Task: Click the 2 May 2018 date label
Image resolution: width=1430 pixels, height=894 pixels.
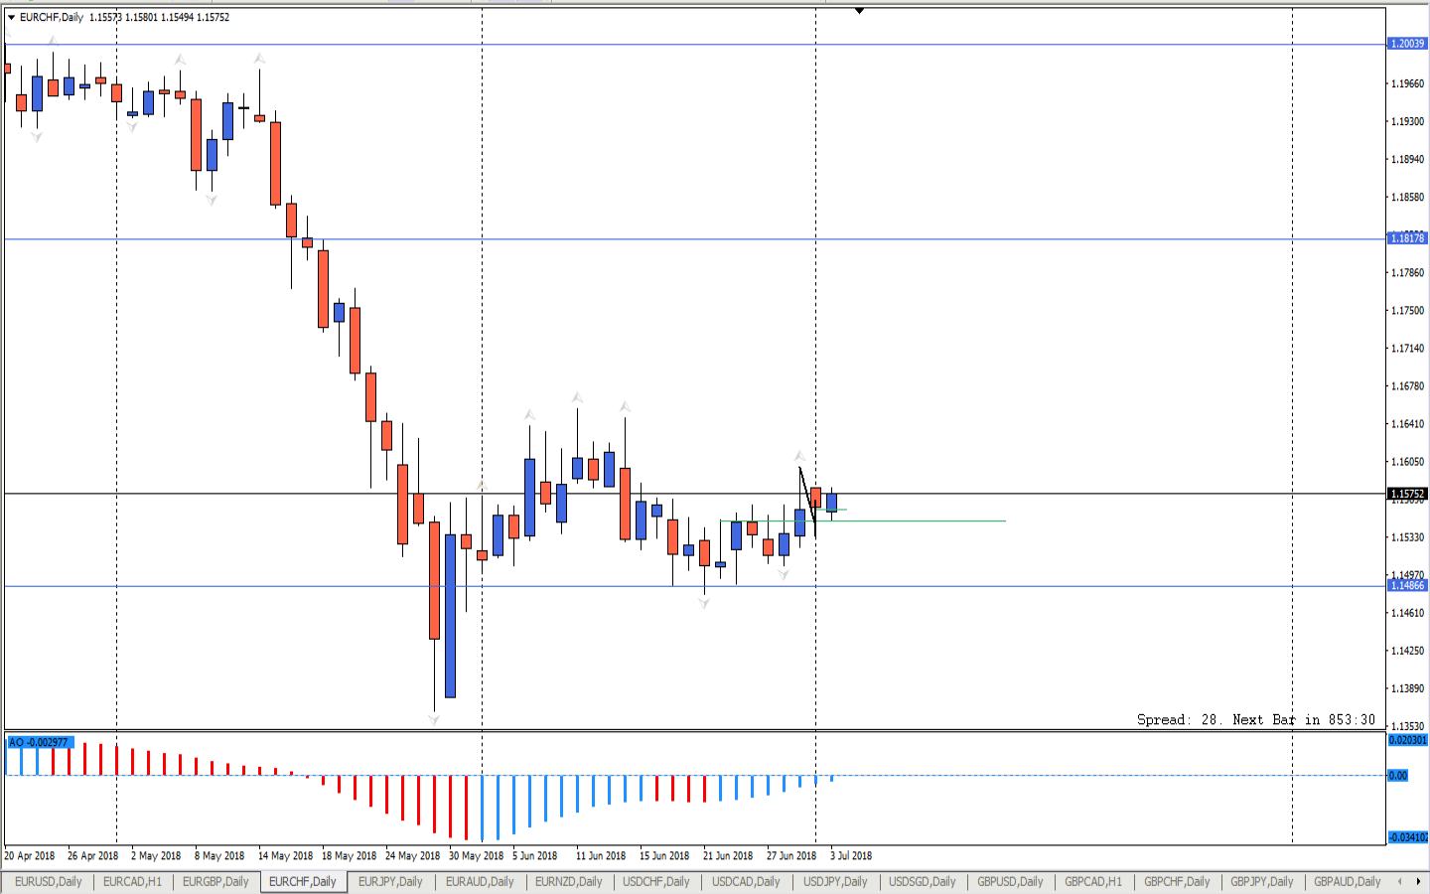Action: (x=156, y=855)
